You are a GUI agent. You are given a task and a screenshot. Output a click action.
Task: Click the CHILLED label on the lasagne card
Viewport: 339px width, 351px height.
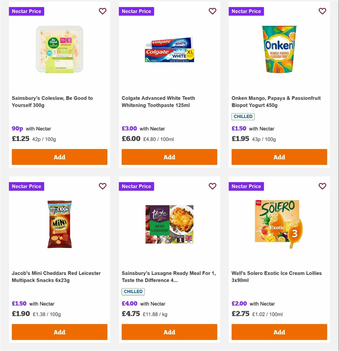click(x=133, y=291)
